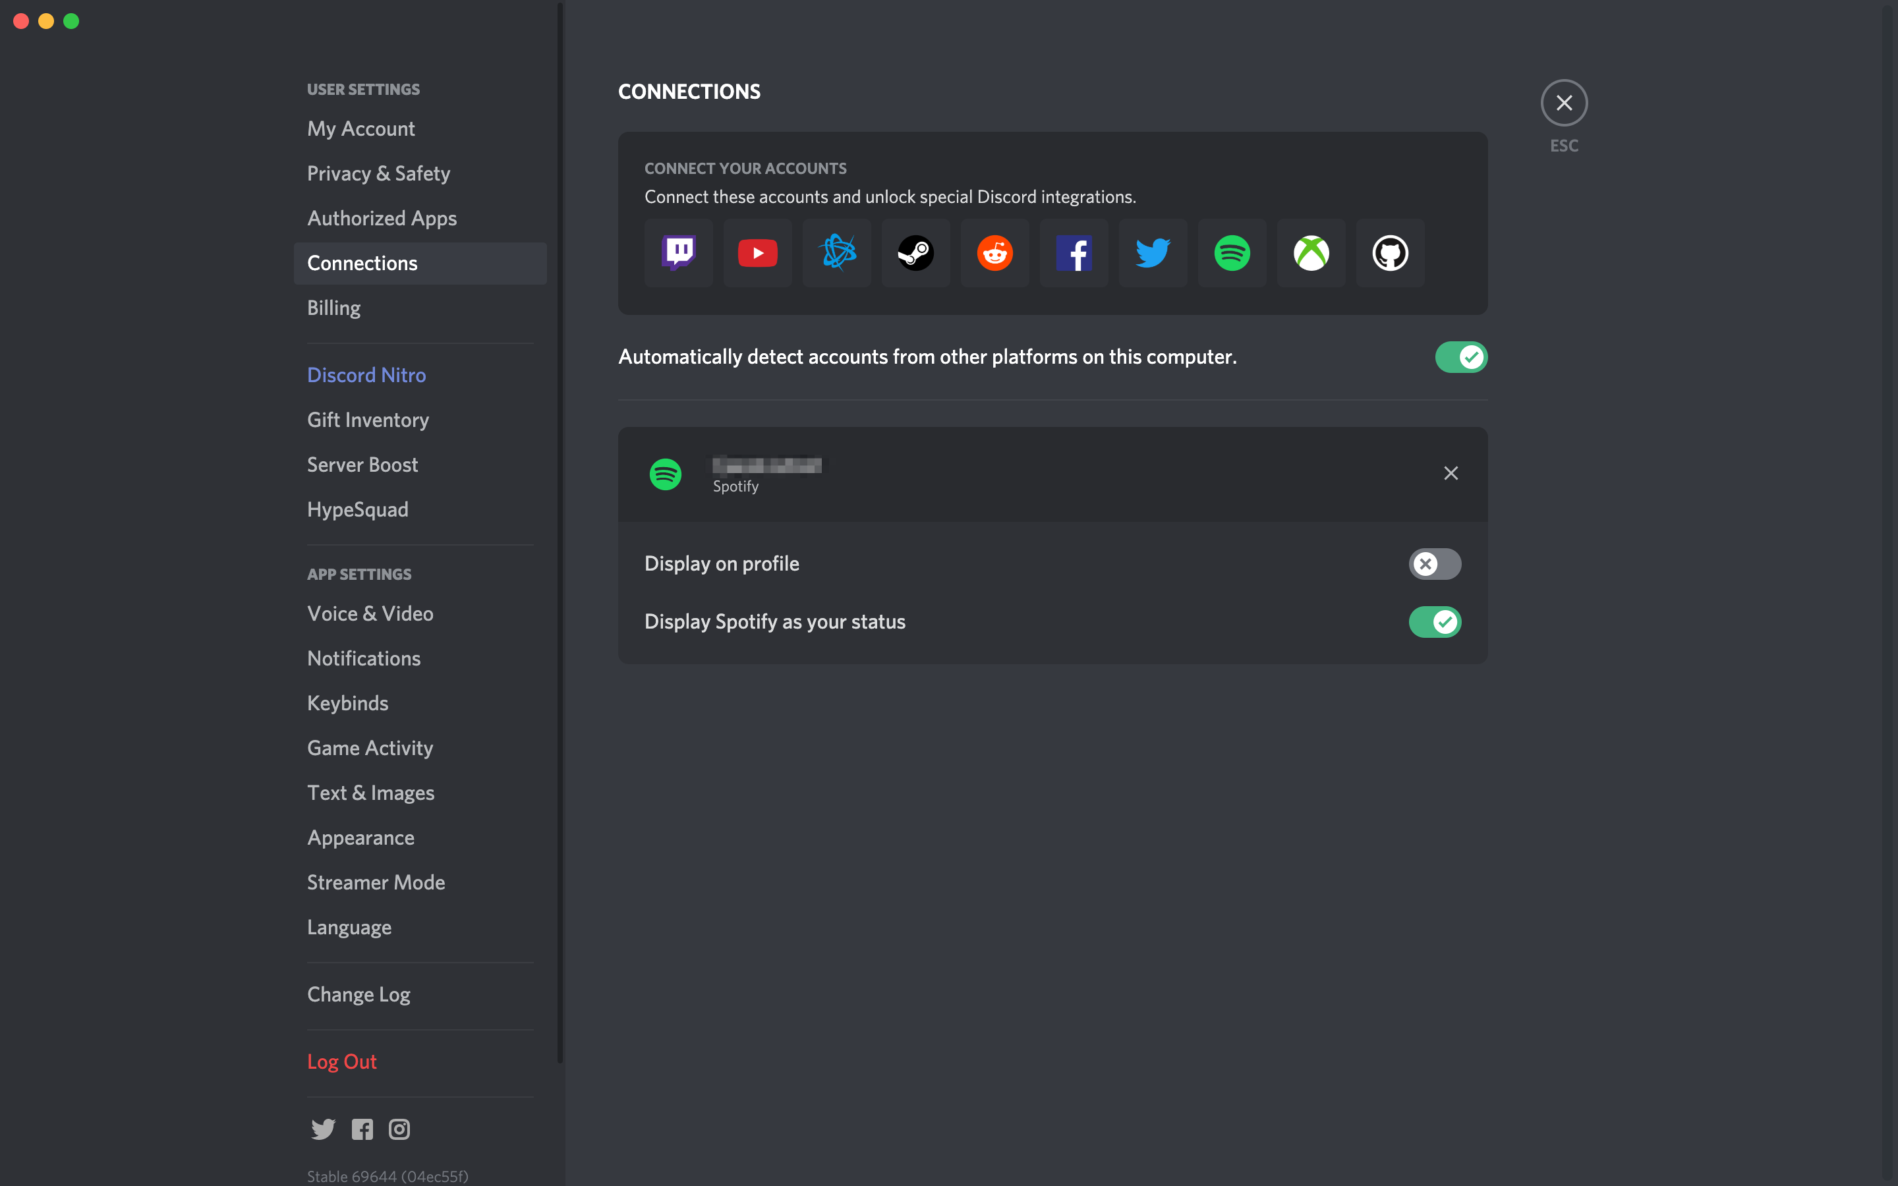Click the sidebar scrollbar
Screen dimensions: 1898x1186
560,534
